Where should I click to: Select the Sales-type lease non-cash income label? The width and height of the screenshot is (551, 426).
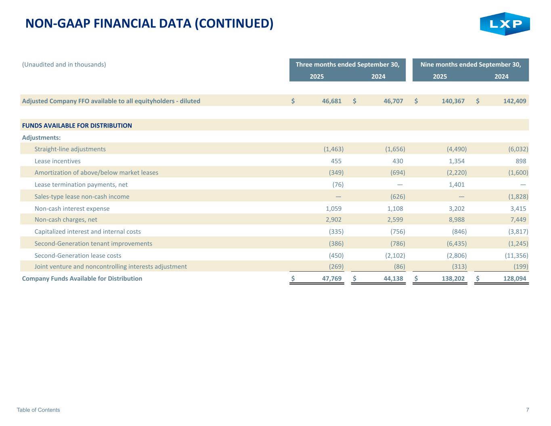coord(82,197)
